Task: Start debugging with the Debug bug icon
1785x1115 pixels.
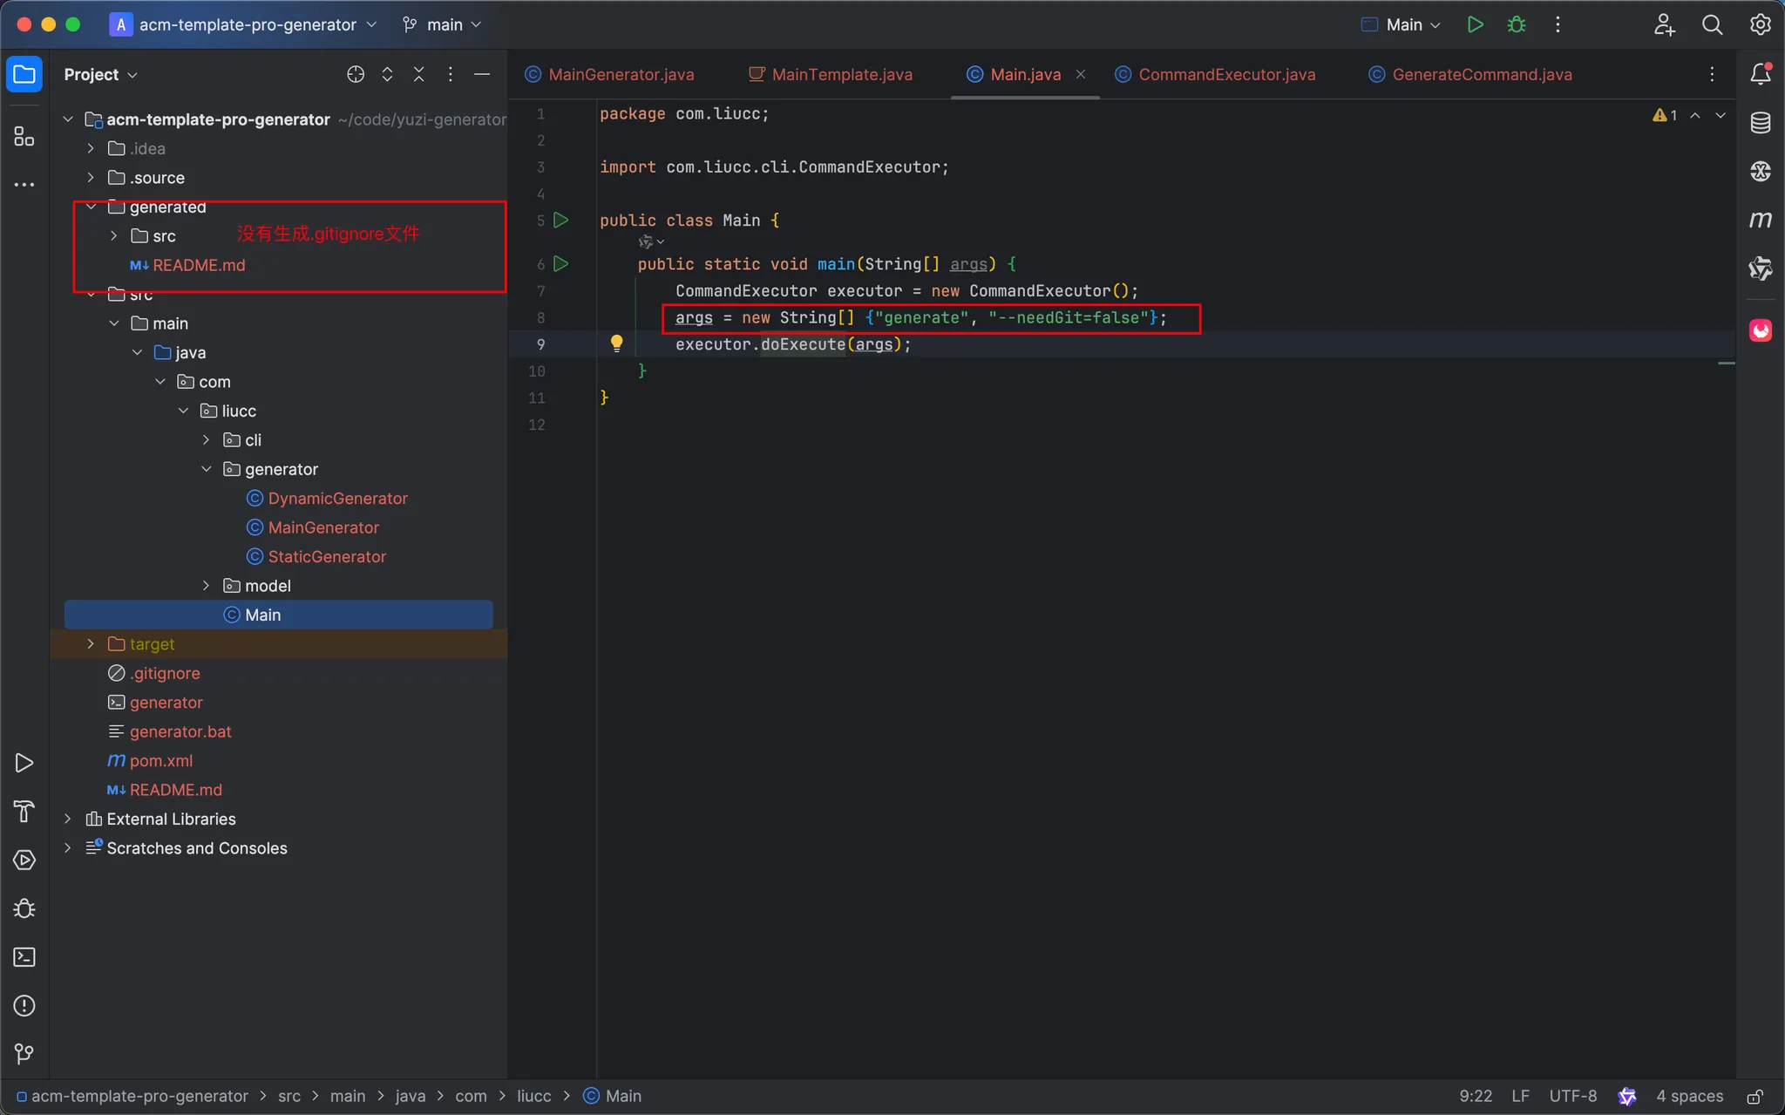Action: (1517, 24)
